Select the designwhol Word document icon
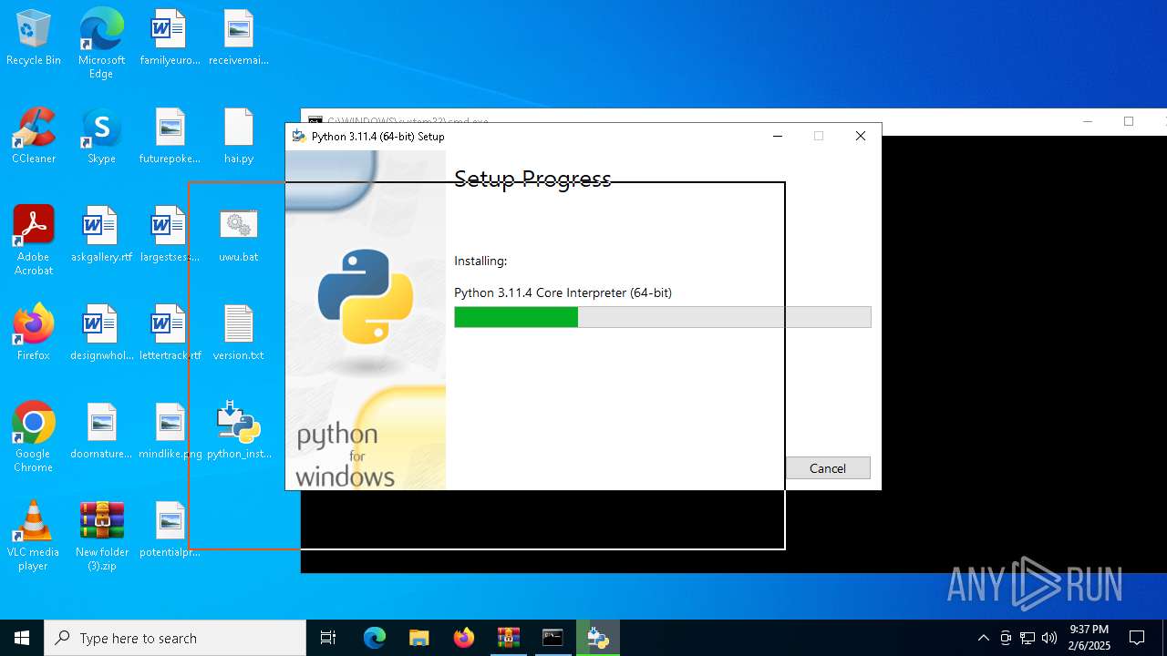This screenshot has height=656, width=1167. coord(101,333)
